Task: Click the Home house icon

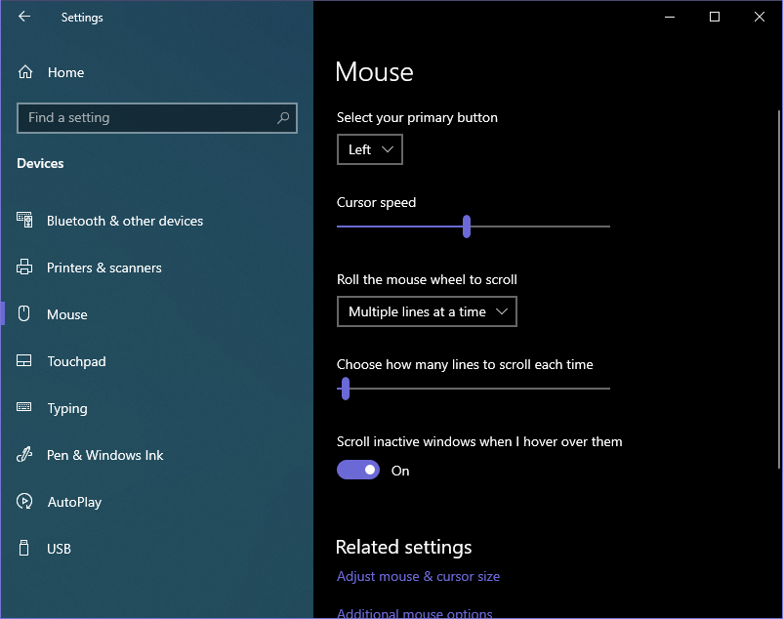Action: 25,72
